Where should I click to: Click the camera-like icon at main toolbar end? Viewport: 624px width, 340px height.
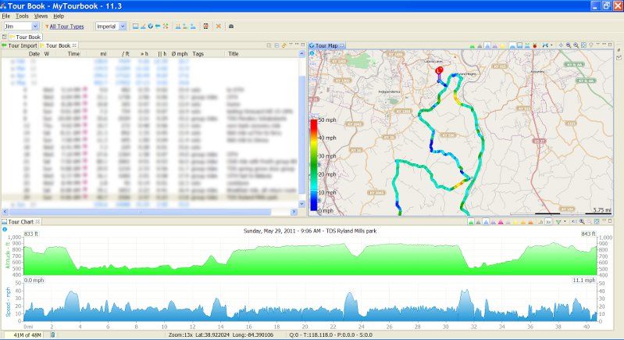tap(231, 27)
